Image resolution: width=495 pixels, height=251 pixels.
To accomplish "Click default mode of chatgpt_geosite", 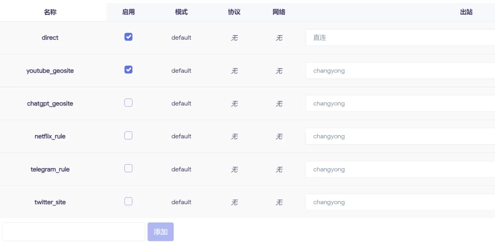I will [181, 103].
